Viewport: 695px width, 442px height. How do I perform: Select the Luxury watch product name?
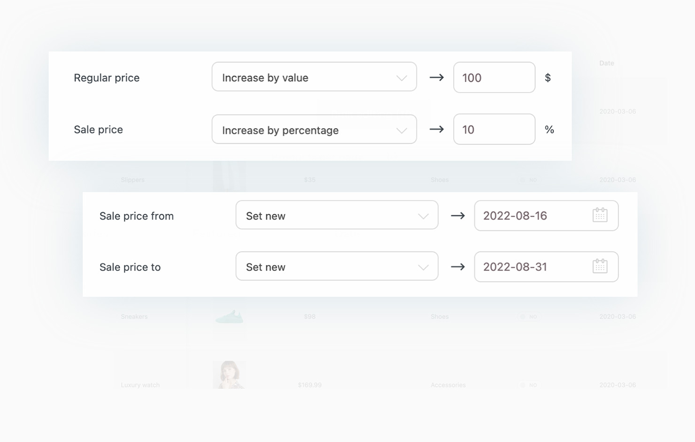click(x=140, y=385)
